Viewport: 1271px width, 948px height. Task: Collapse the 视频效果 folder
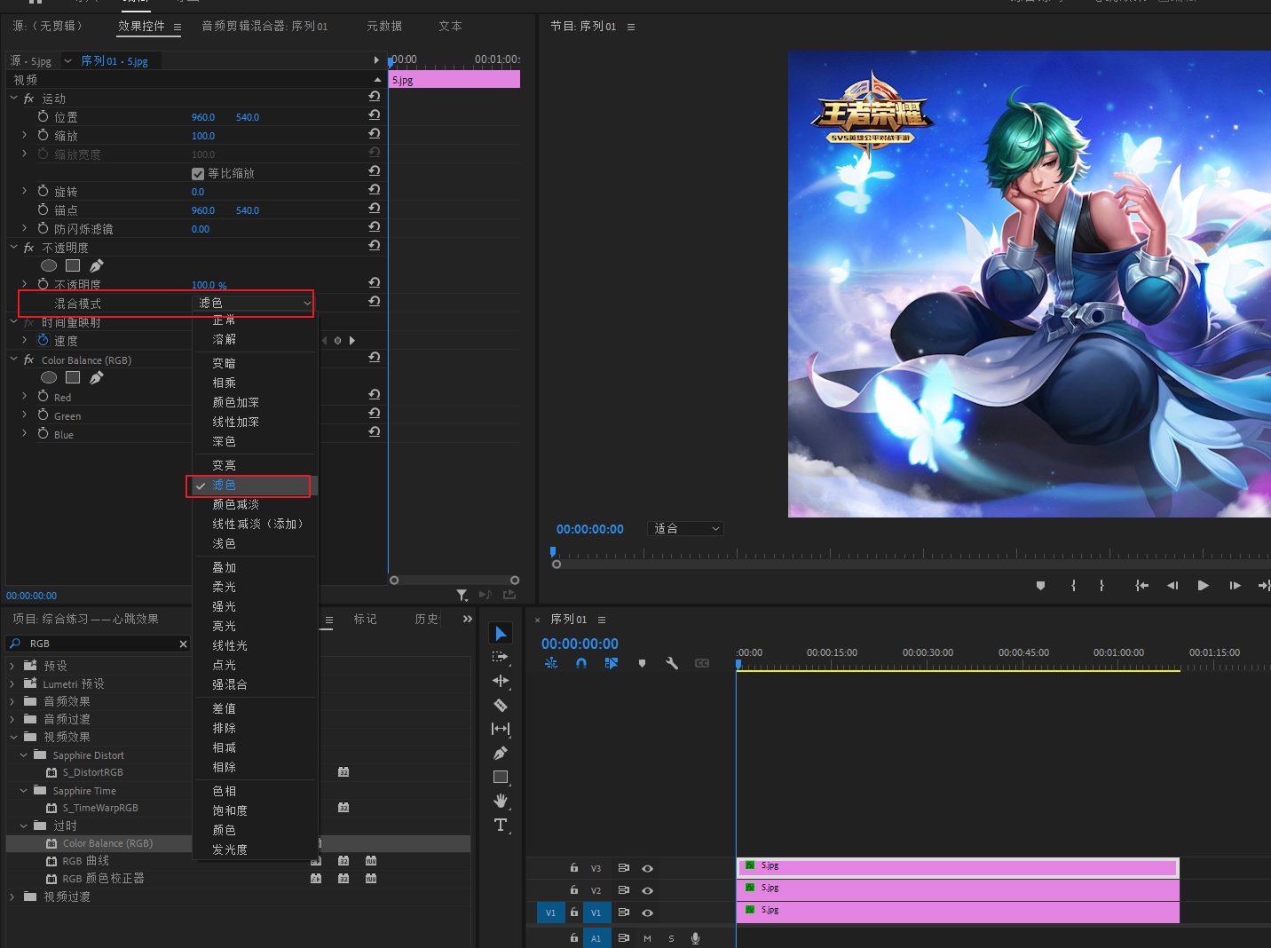14,737
